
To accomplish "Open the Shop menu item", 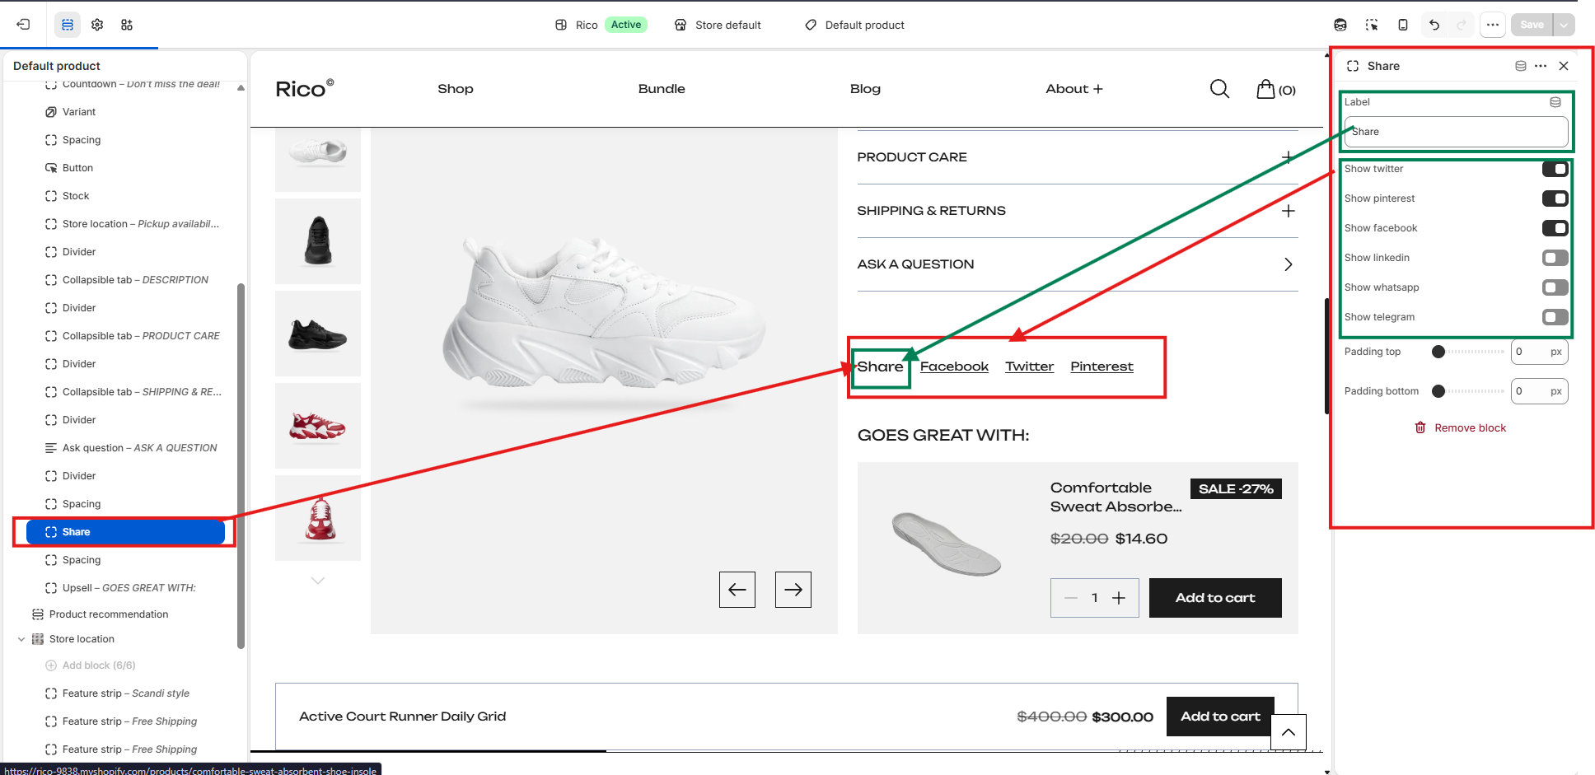I will [x=456, y=89].
